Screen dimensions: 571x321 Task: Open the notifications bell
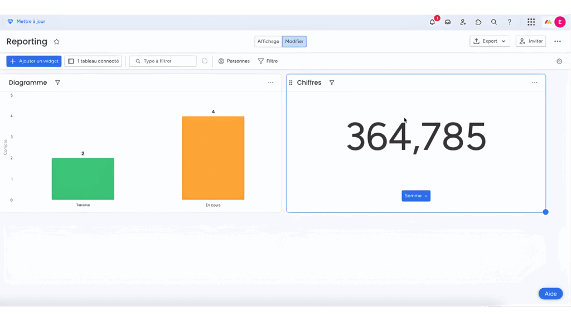[432, 22]
